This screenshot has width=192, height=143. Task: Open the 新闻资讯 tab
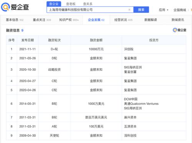tap(178, 20)
